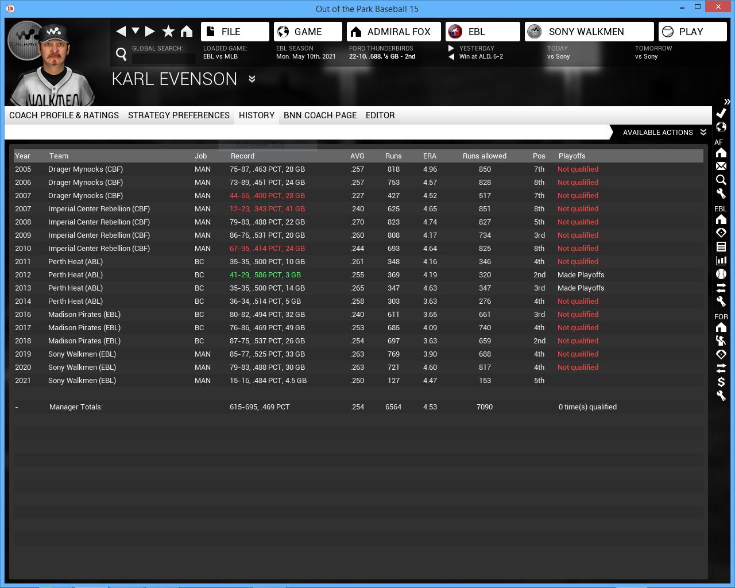Image resolution: width=735 pixels, height=588 pixels.
Task: Switch to Coach Profile & Ratings tab
Action: (64, 115)
